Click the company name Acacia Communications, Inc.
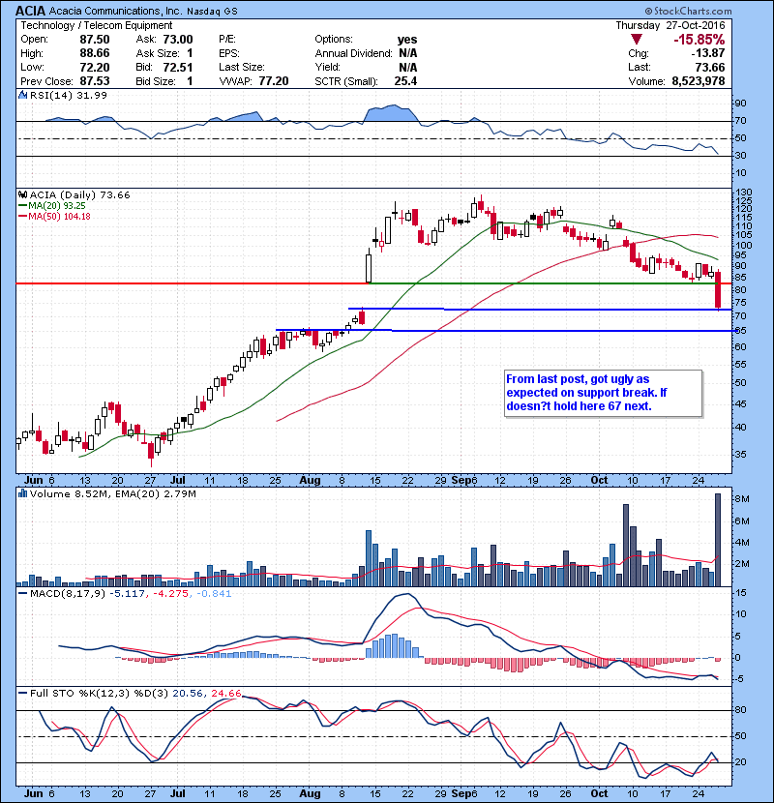This screenshot has height=803, width=774. (x=115, y=11)
